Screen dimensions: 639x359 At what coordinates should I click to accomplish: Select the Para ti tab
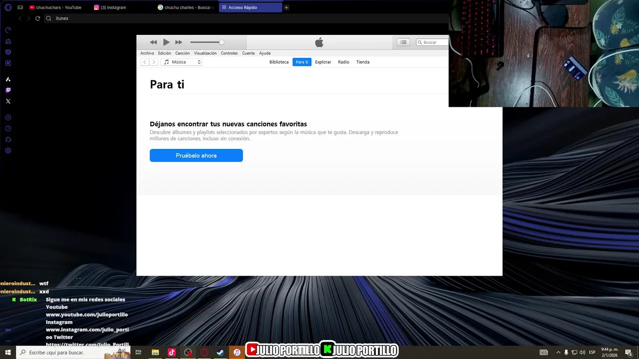pos(302,62)
